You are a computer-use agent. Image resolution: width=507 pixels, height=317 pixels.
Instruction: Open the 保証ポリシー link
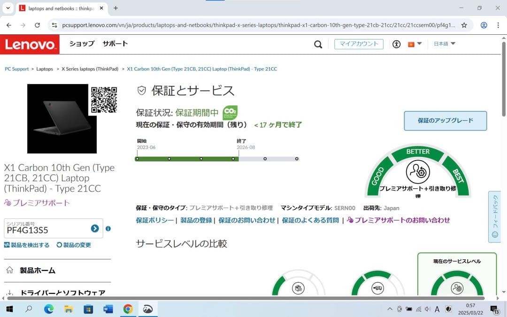click(154, 220)
